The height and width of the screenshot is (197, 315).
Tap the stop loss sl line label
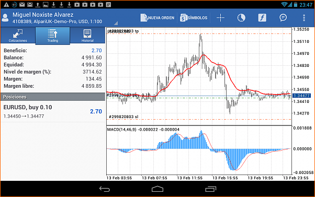coord(123,117)
